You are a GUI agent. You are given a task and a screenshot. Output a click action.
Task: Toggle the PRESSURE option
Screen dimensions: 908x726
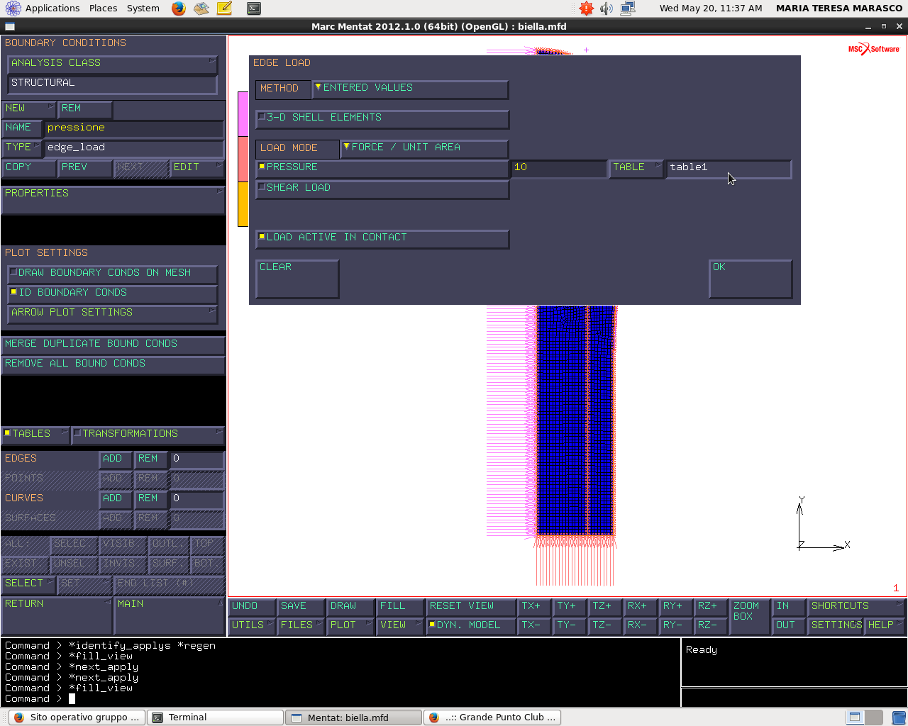pyautogui.click(x=382, y=168)
